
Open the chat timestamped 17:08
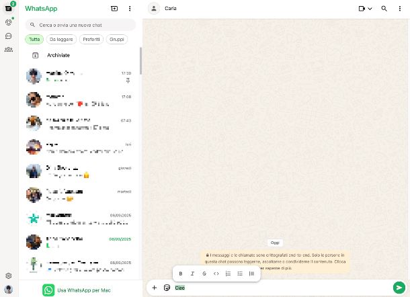coord(81,100)
